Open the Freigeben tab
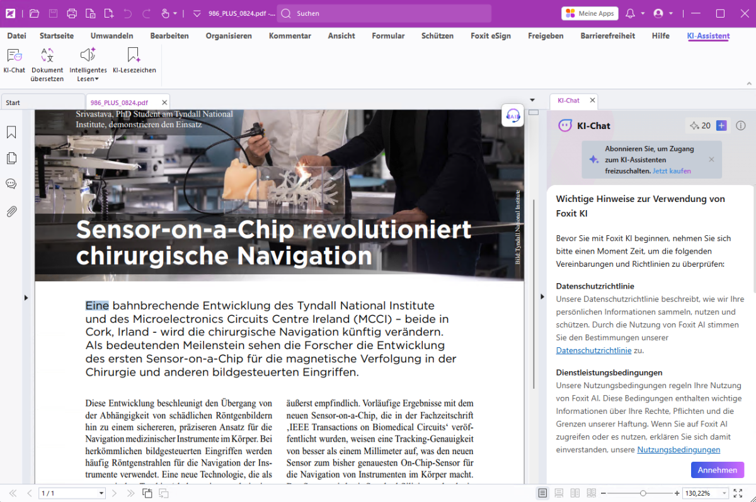Image resolution: width=756 pixels, height=502 pixels. [546, 36]
